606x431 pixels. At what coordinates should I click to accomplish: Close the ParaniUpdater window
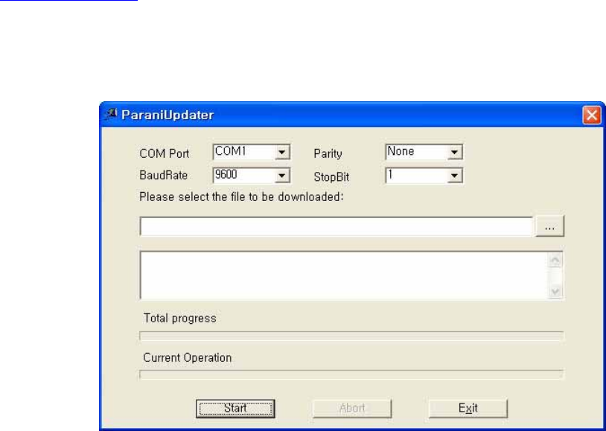tap(592, 115)
